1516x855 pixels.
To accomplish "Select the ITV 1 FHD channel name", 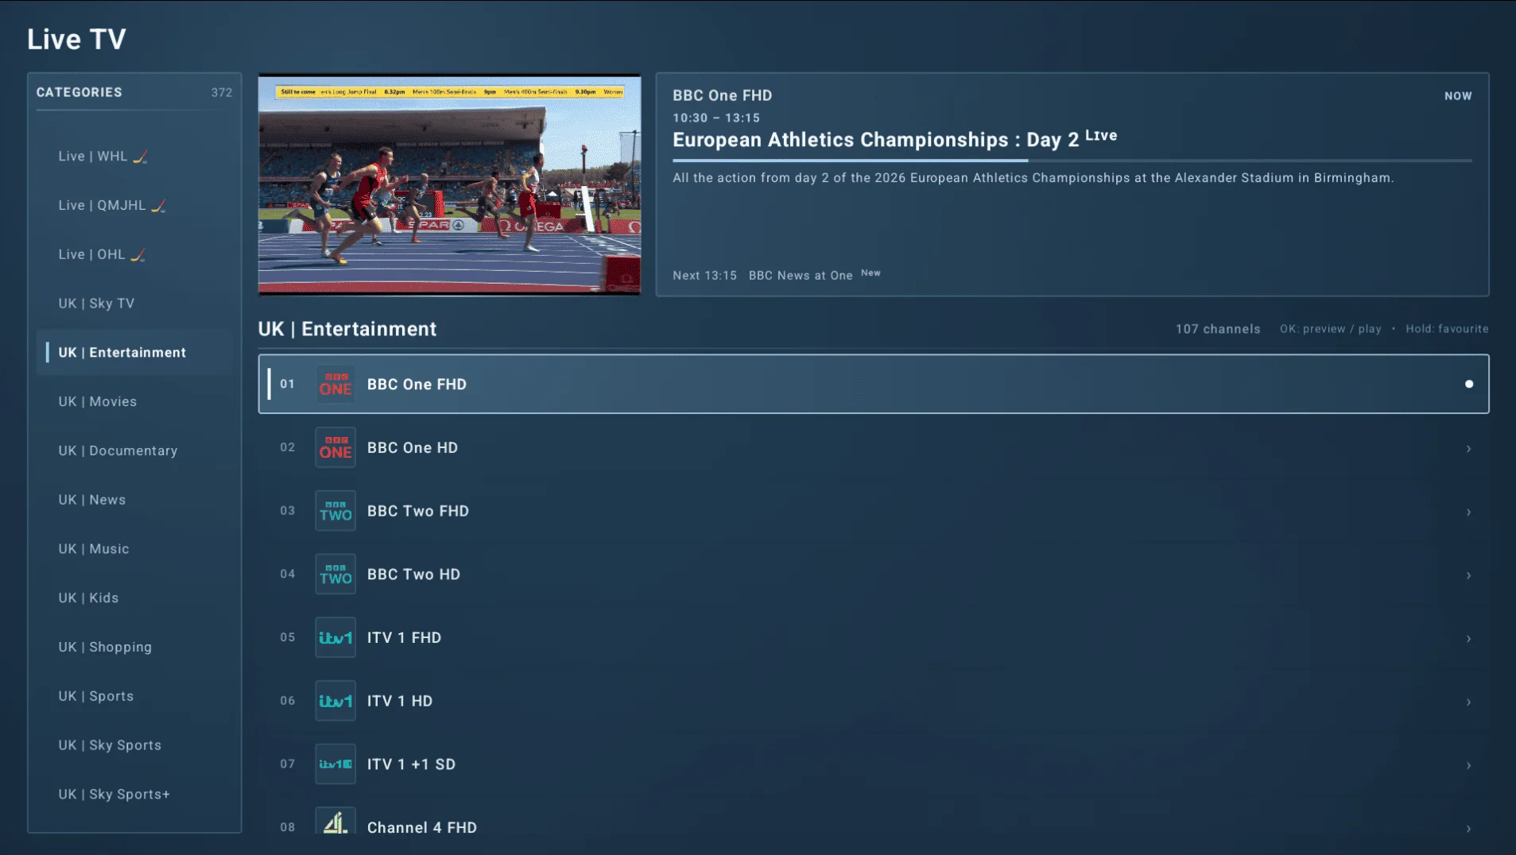I will pos(404,638).
